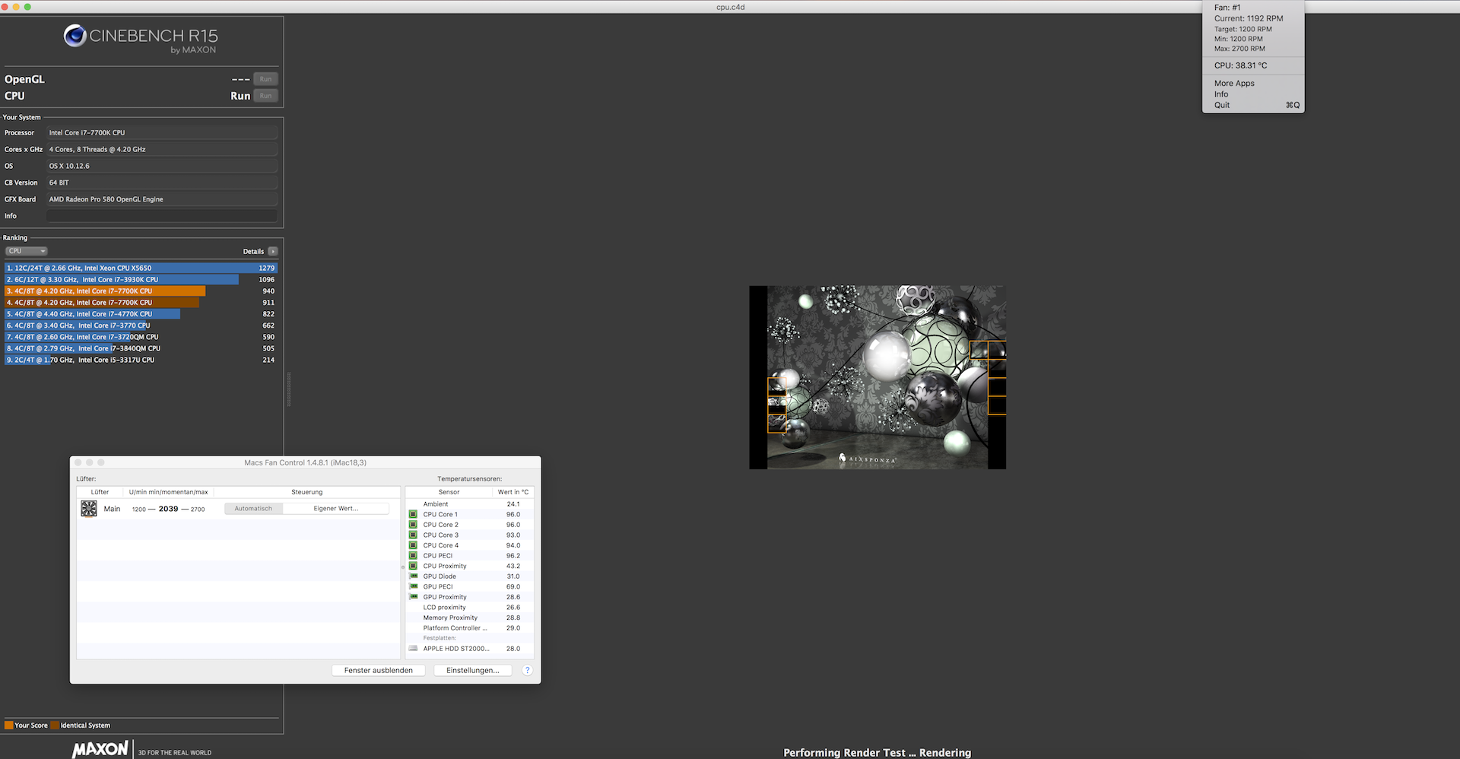The height and width of the screenshot is (759, 1460).
Task: Select ranking row 4 i7-7700K scoring 911
Action: (x=141, y=302)
